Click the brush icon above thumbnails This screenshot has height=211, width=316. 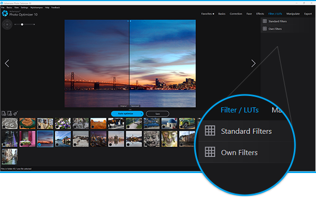pos(16,113)
